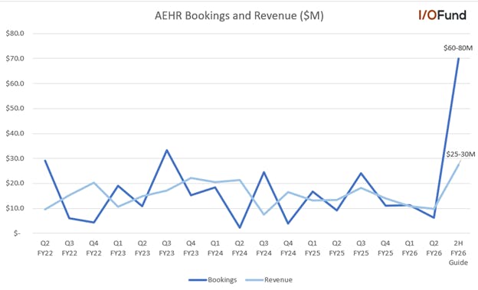Viewport: 478px width, 290px height.
Task: Click the $60.0 axis label
Action: click(15, 83)
